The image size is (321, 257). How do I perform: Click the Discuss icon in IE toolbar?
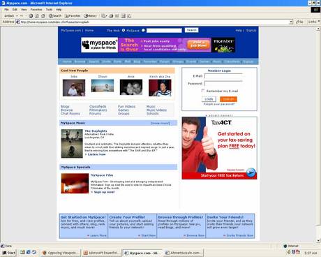coord(124,16)
